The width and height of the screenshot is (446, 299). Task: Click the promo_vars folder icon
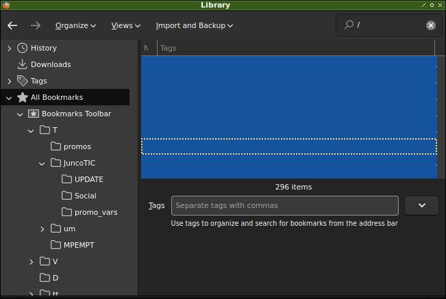click(66, 212)
